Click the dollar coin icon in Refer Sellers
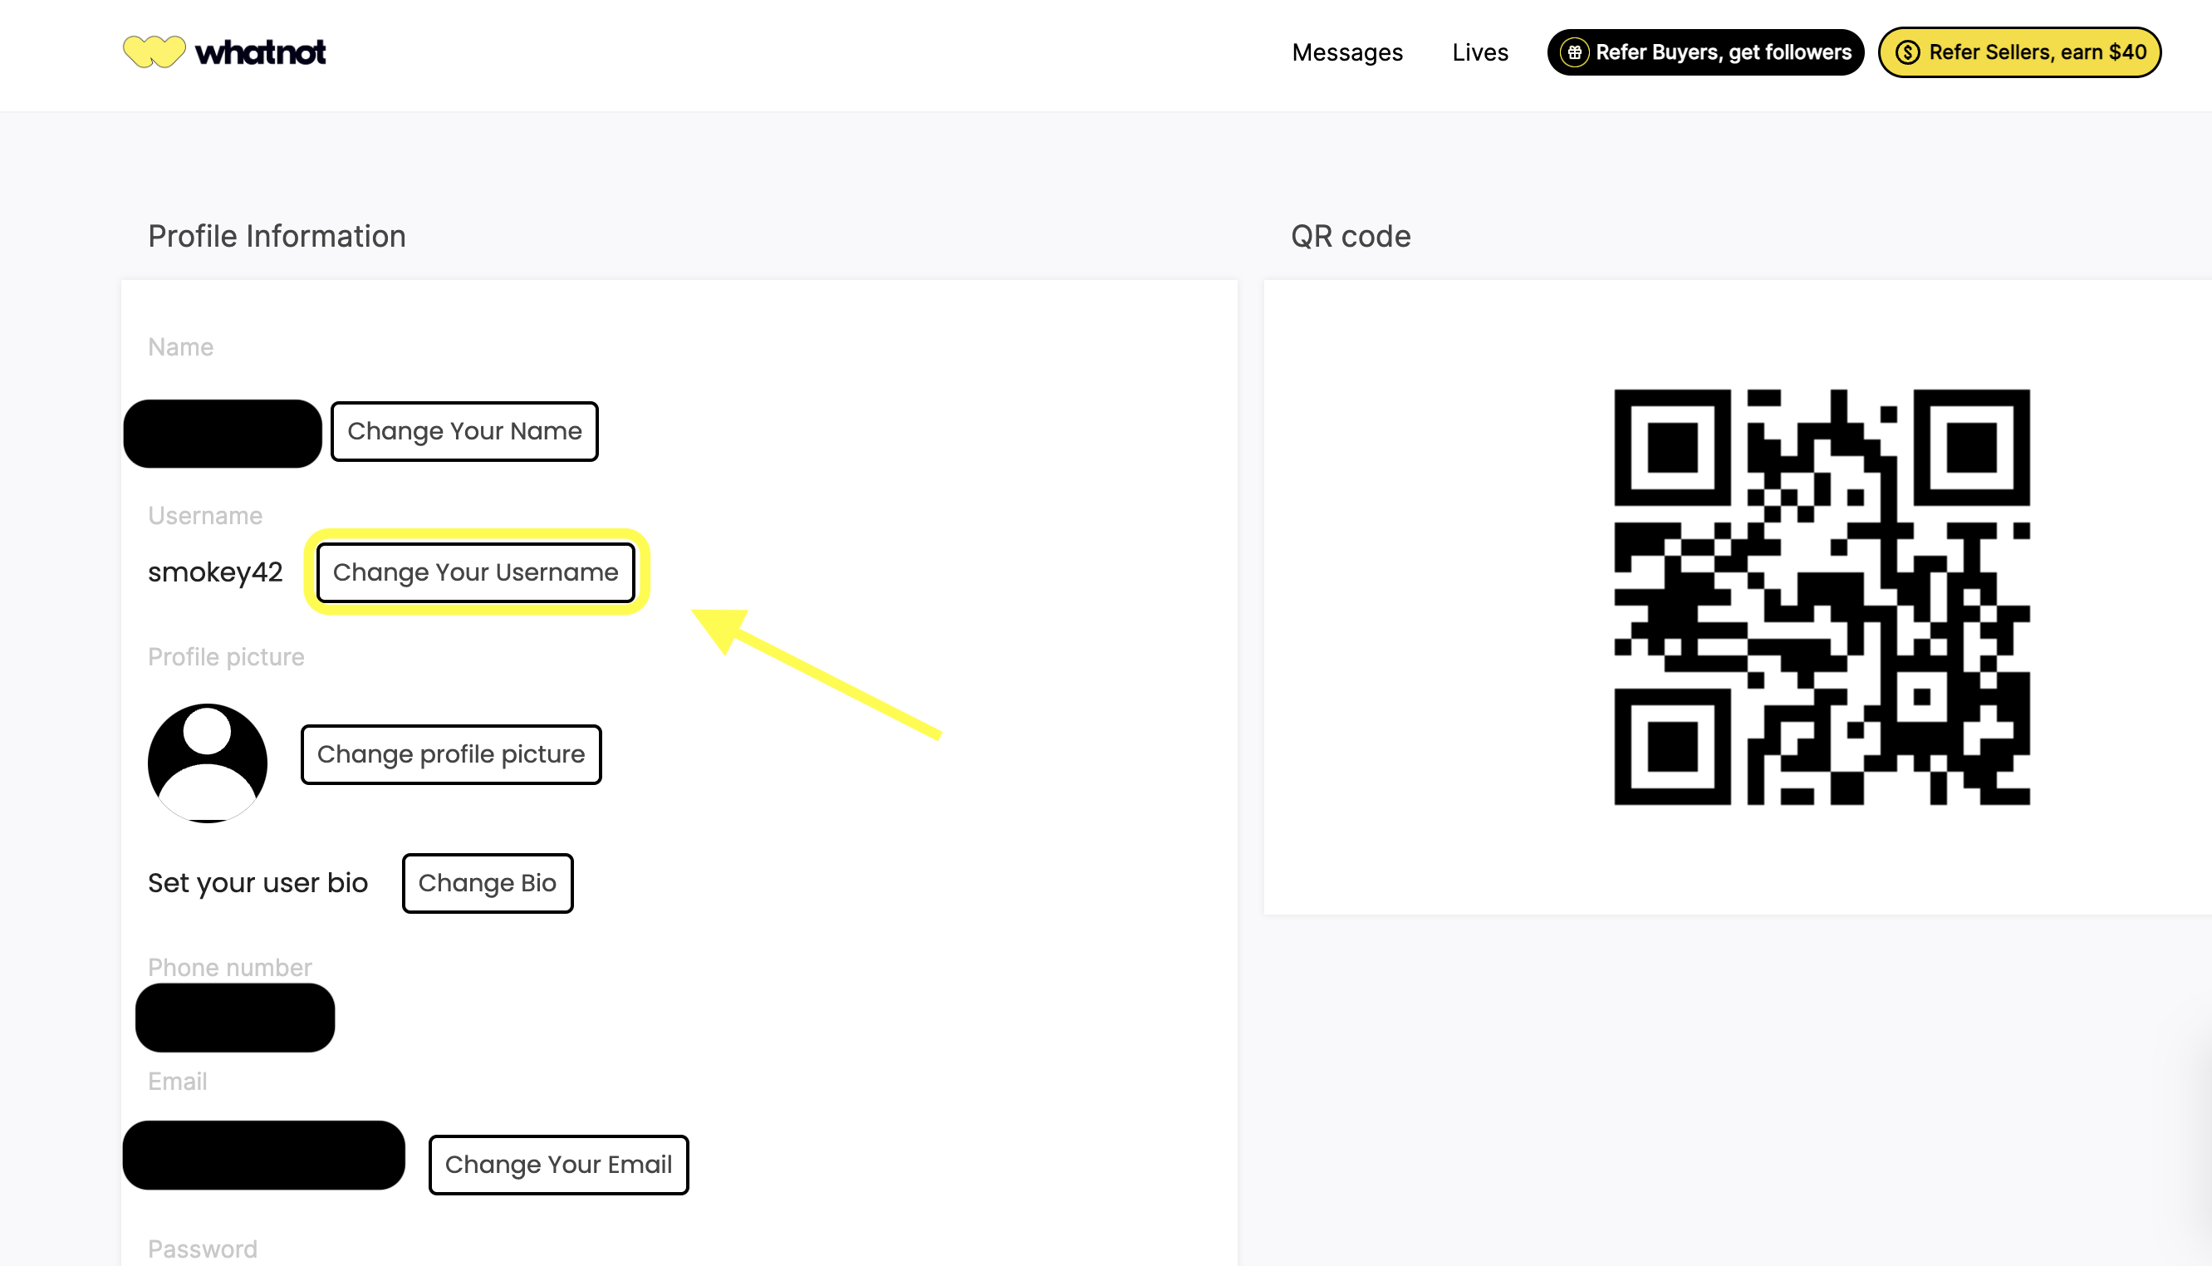The height and width of the screenshot is (1266, 2212). (x=1907, y=52)
